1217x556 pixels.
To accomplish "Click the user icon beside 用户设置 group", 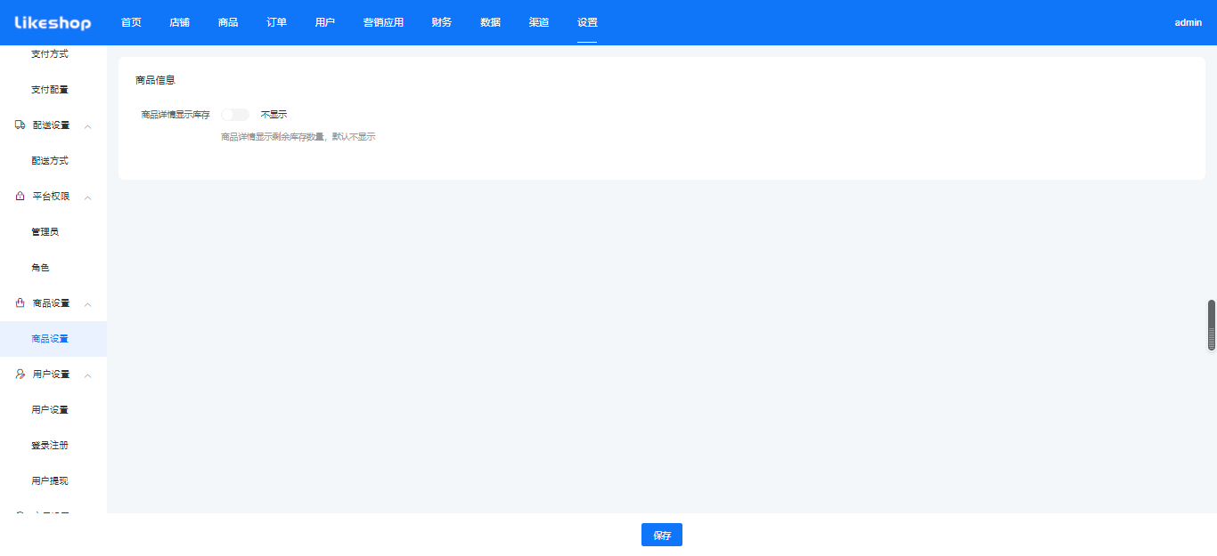I will tap(20, 375).
